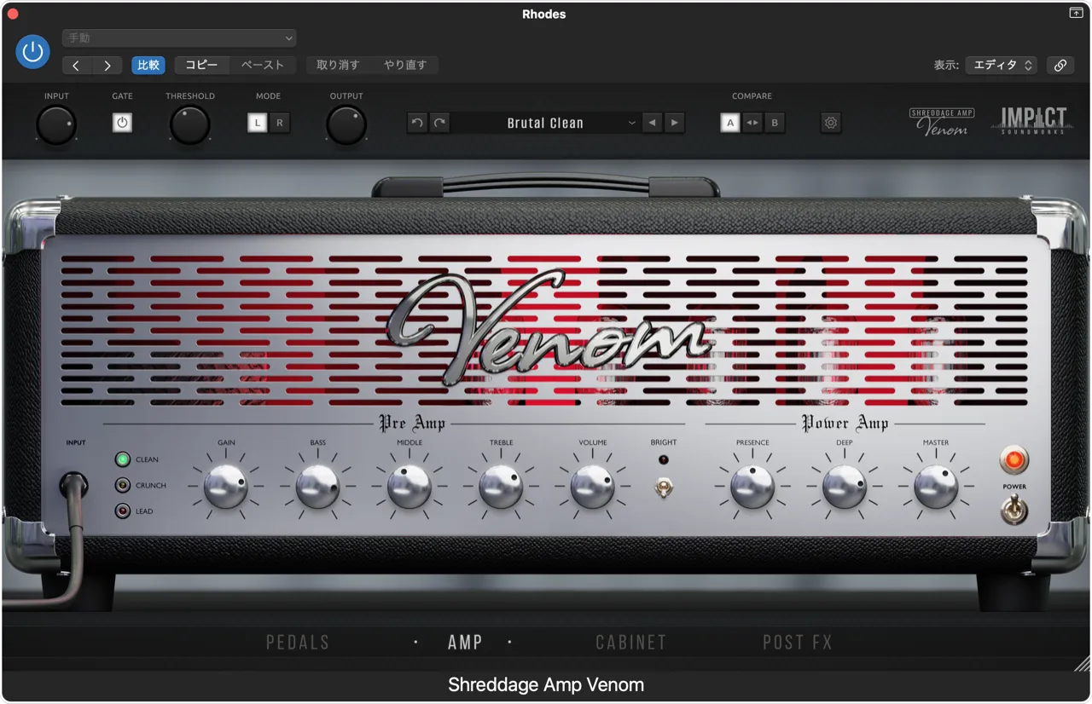Open the plugin settings gear
1092x704 pixels.
pyautogui.click(x=830, y=123)
